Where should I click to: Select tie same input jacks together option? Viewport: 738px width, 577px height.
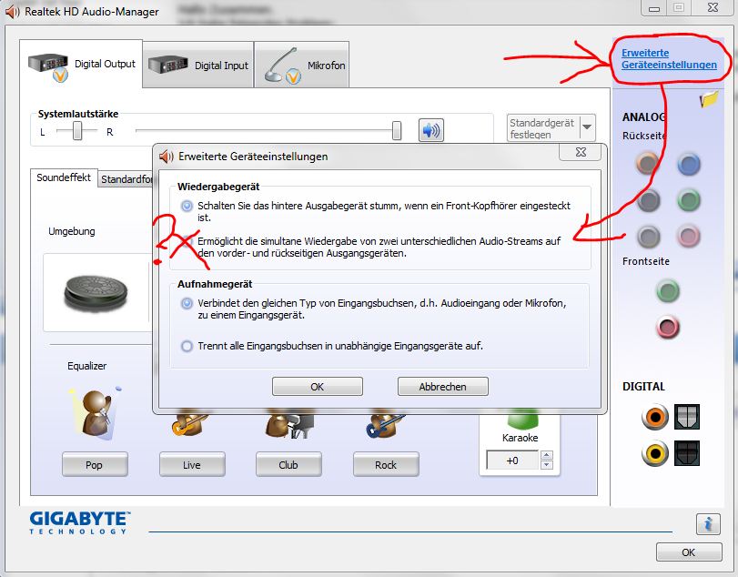tap(187, 303)
